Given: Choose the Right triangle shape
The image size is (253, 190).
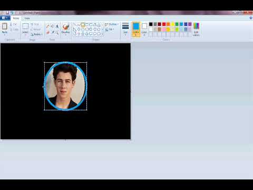Looking at the screenshot, I should [74, 30].
